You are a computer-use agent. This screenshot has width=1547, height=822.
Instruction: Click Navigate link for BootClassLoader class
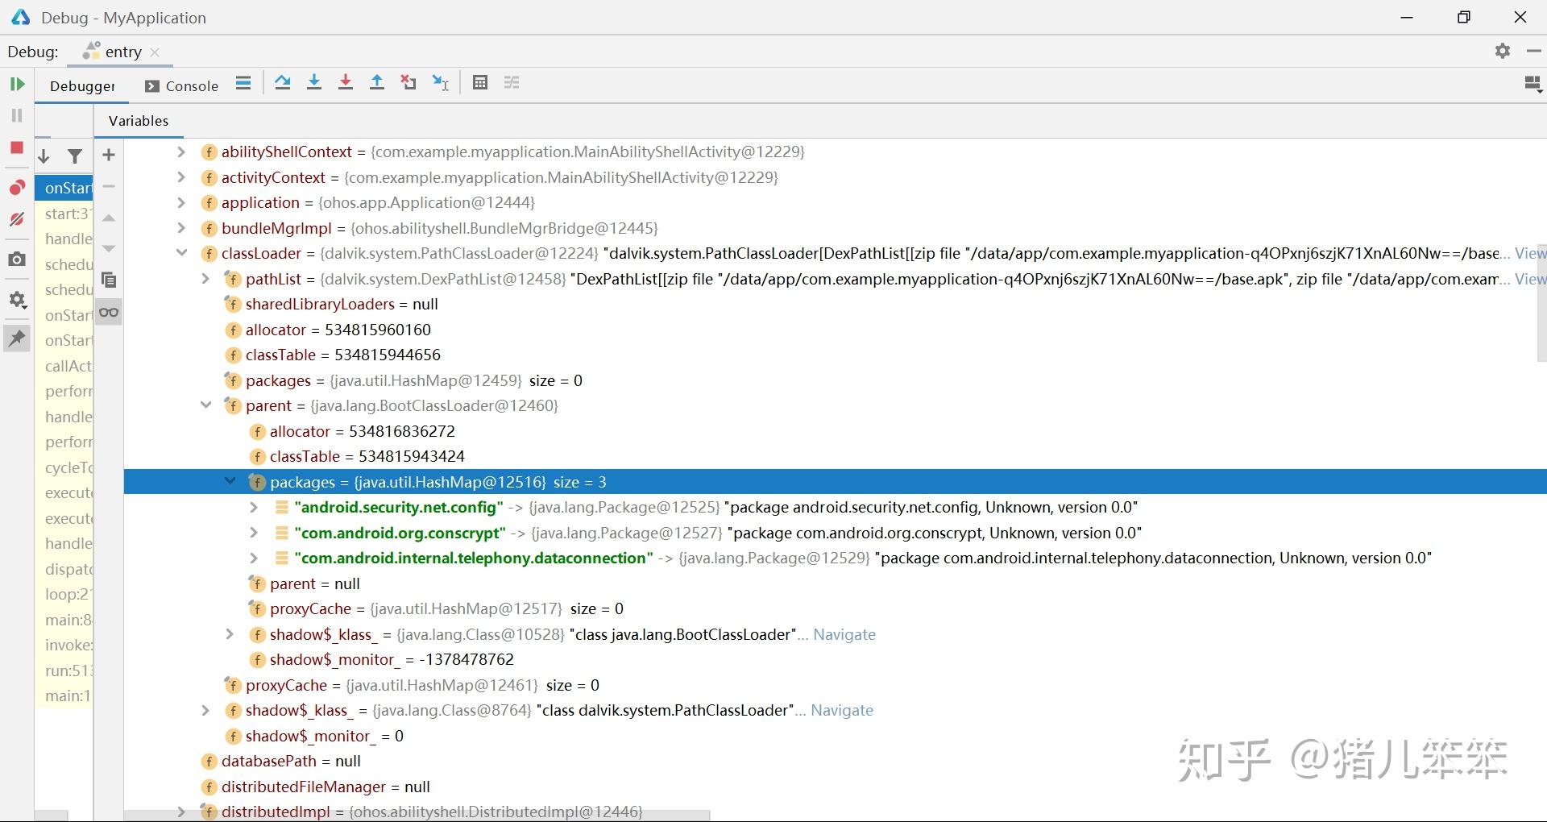coord(844,634)
